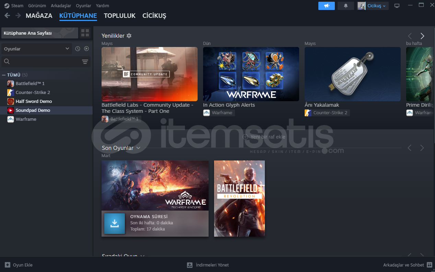Click the Soundpad Demo icon in list
The height and width of the screenshot is (272, 435).
(x=10, y=110)
